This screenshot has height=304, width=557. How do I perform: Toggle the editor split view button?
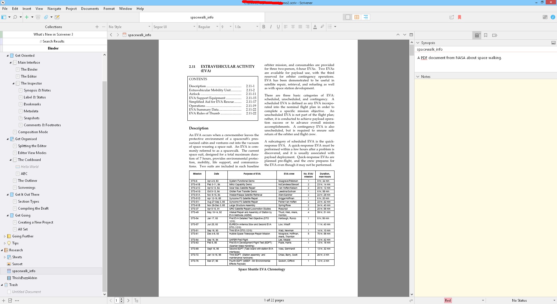point(411,35)
